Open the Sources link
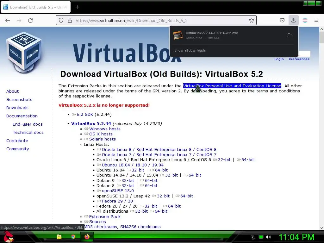Screen dimensions: 324x243 click(97, 222)
